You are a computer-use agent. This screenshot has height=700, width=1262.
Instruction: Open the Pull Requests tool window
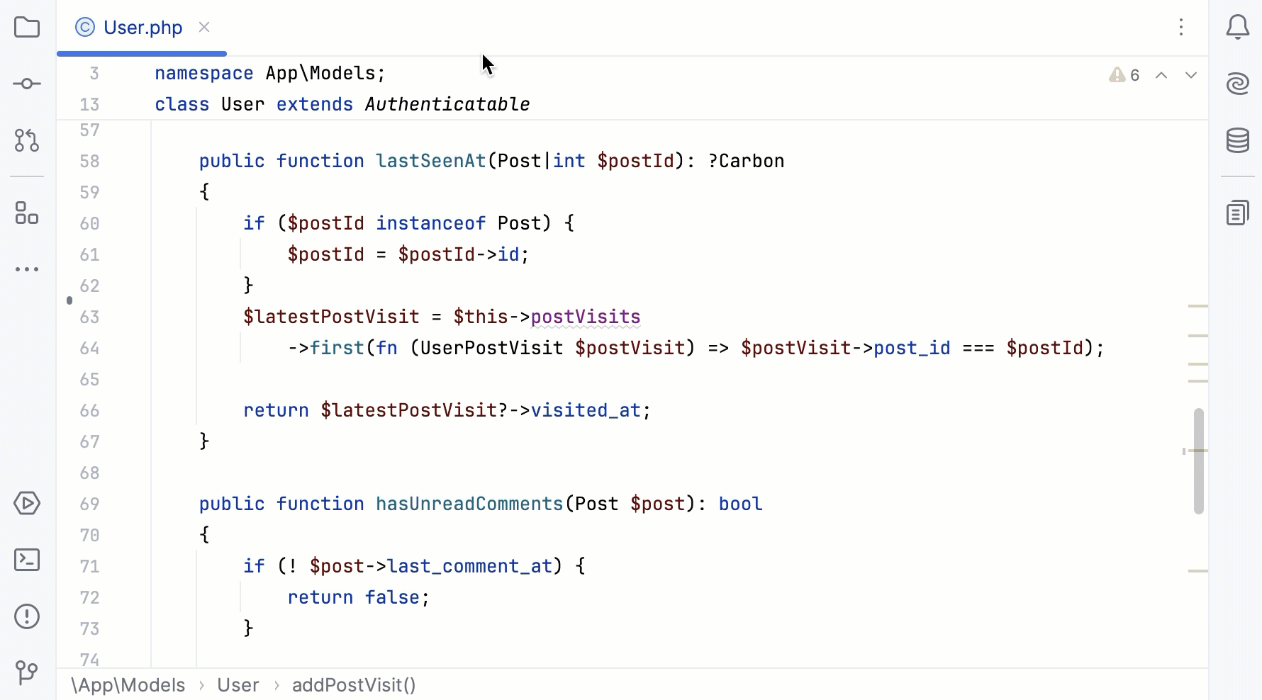point(27,141)
